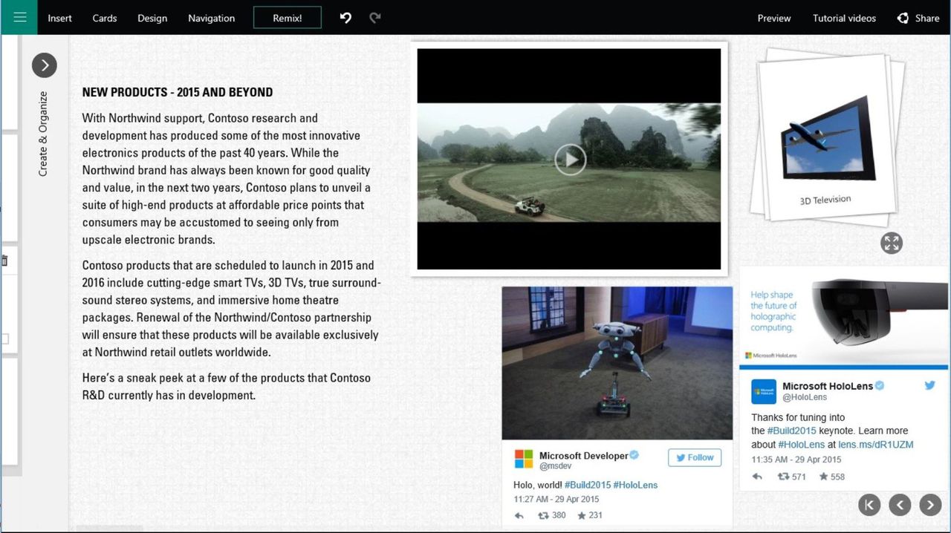Screen dimensions: 951x533
Task: Open the Navigation menu
Action: click(211, 18)
